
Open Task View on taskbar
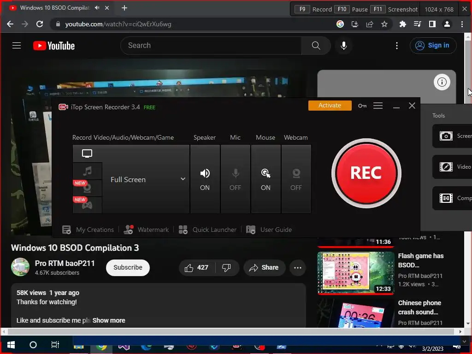55,345
